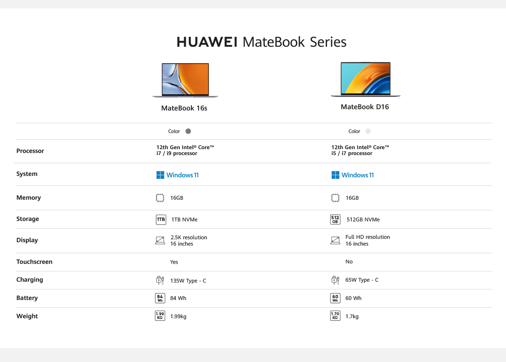
Task: Click the 135W charging icon
Action: pyautogui.click(x=160, y=280)
